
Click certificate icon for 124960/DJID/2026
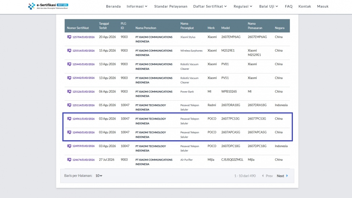click(x=69, y=132)
